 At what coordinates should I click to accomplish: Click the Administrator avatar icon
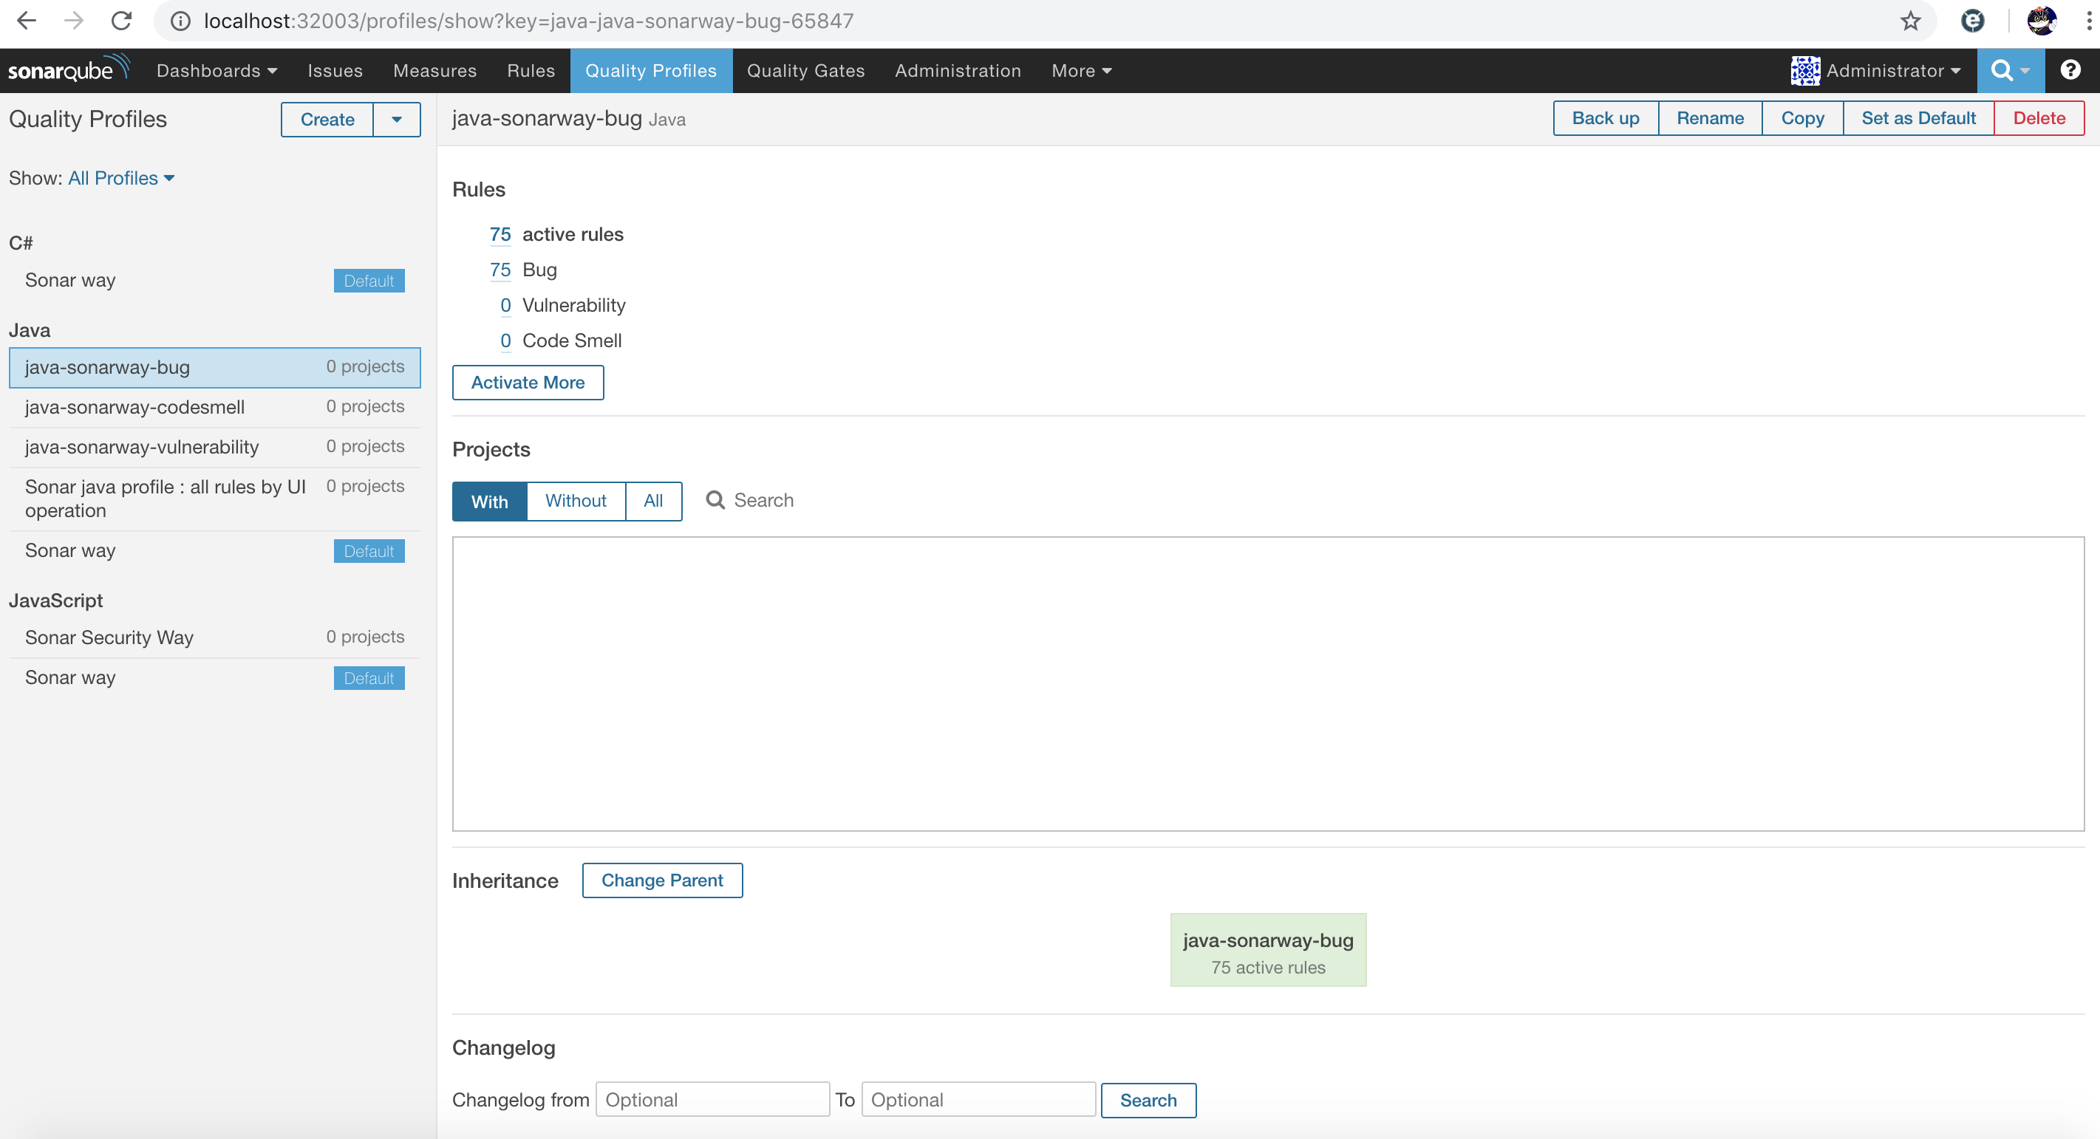(1805, 70)
